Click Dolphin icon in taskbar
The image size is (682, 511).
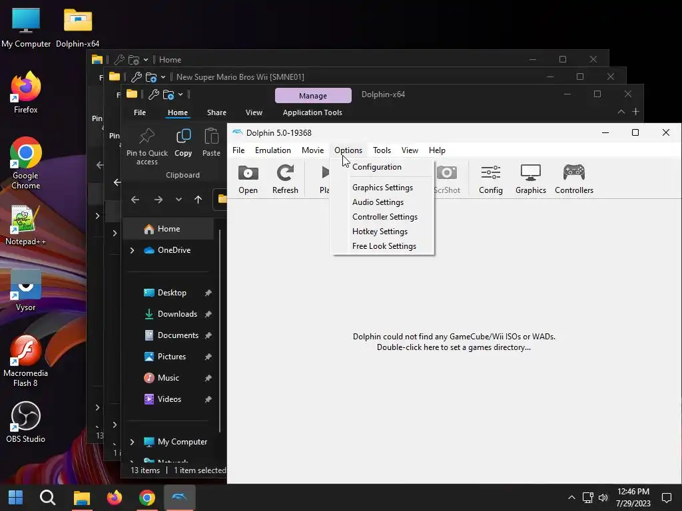point(180,498)
